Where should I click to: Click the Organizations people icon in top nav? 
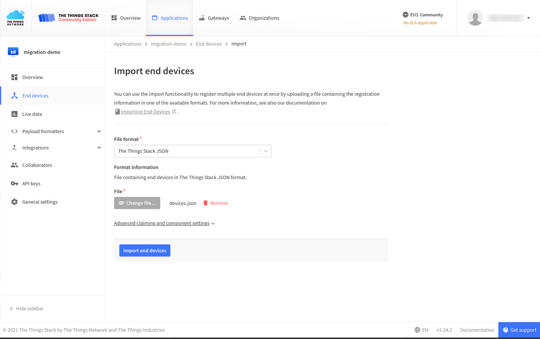[x=243, y=18]
